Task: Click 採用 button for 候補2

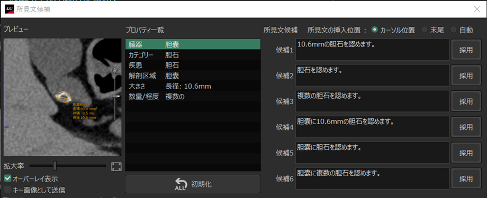Action: [x=466, y=76]
